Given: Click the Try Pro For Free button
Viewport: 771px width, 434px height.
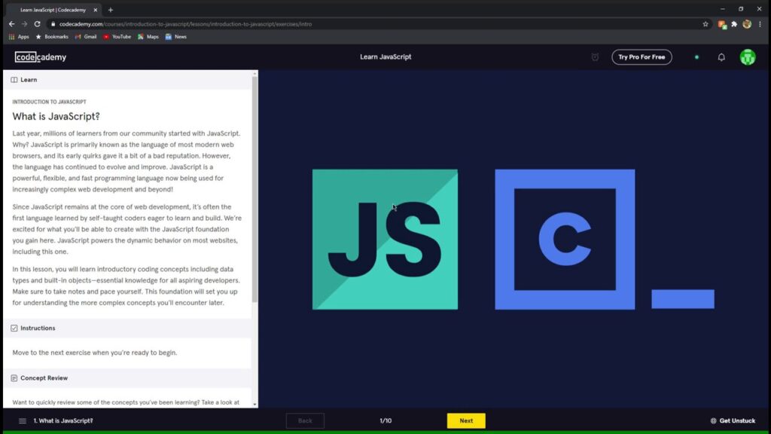Looking at the screenshot, I should click(641, 57).
